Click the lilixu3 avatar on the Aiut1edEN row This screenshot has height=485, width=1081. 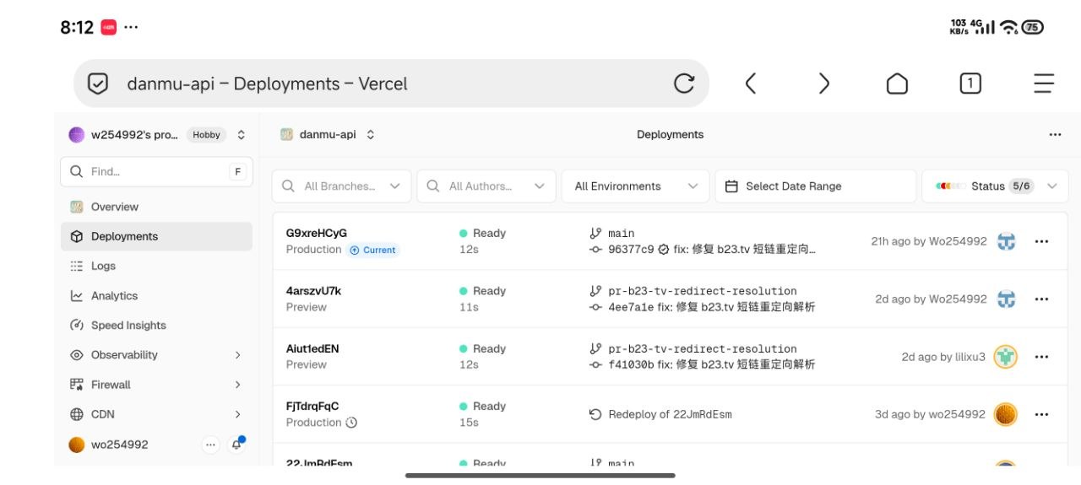click(x=1005, y=357)
